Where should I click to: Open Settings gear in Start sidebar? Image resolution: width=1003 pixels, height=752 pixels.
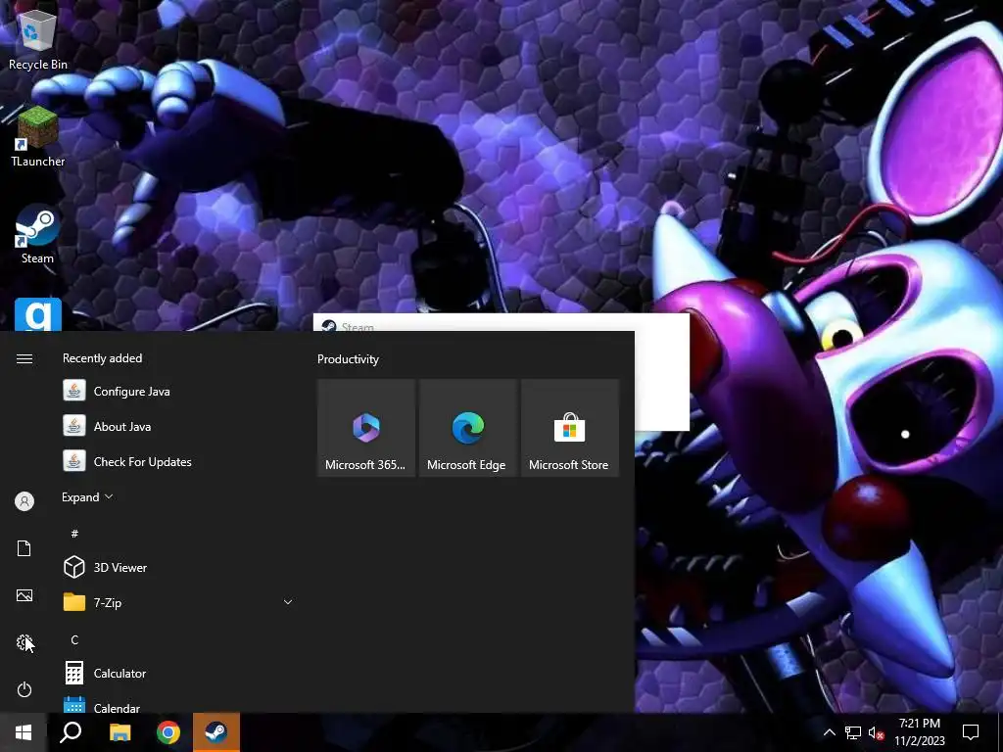[24, 642]
